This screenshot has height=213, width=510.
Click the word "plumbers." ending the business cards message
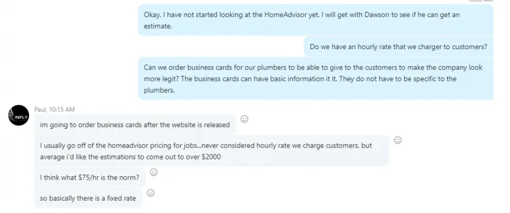point(159,90)
